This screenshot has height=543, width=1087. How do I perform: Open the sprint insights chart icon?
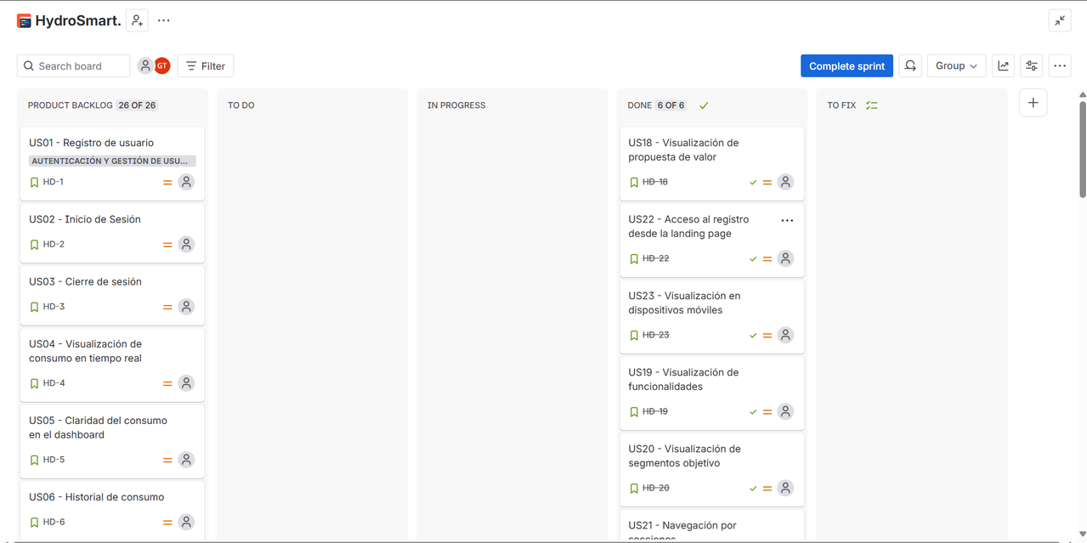(x=1004, y=65)
